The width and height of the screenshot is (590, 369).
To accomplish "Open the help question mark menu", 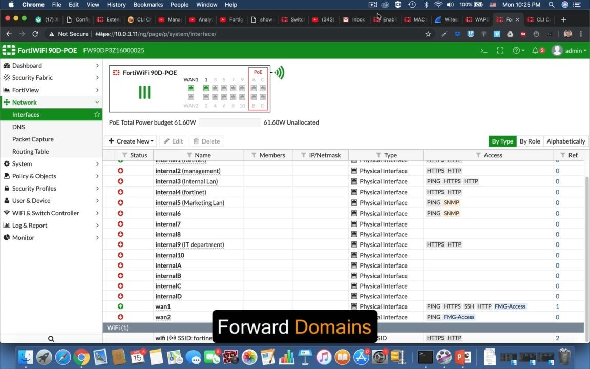I will pyautogui.click(x=518, y=51).
